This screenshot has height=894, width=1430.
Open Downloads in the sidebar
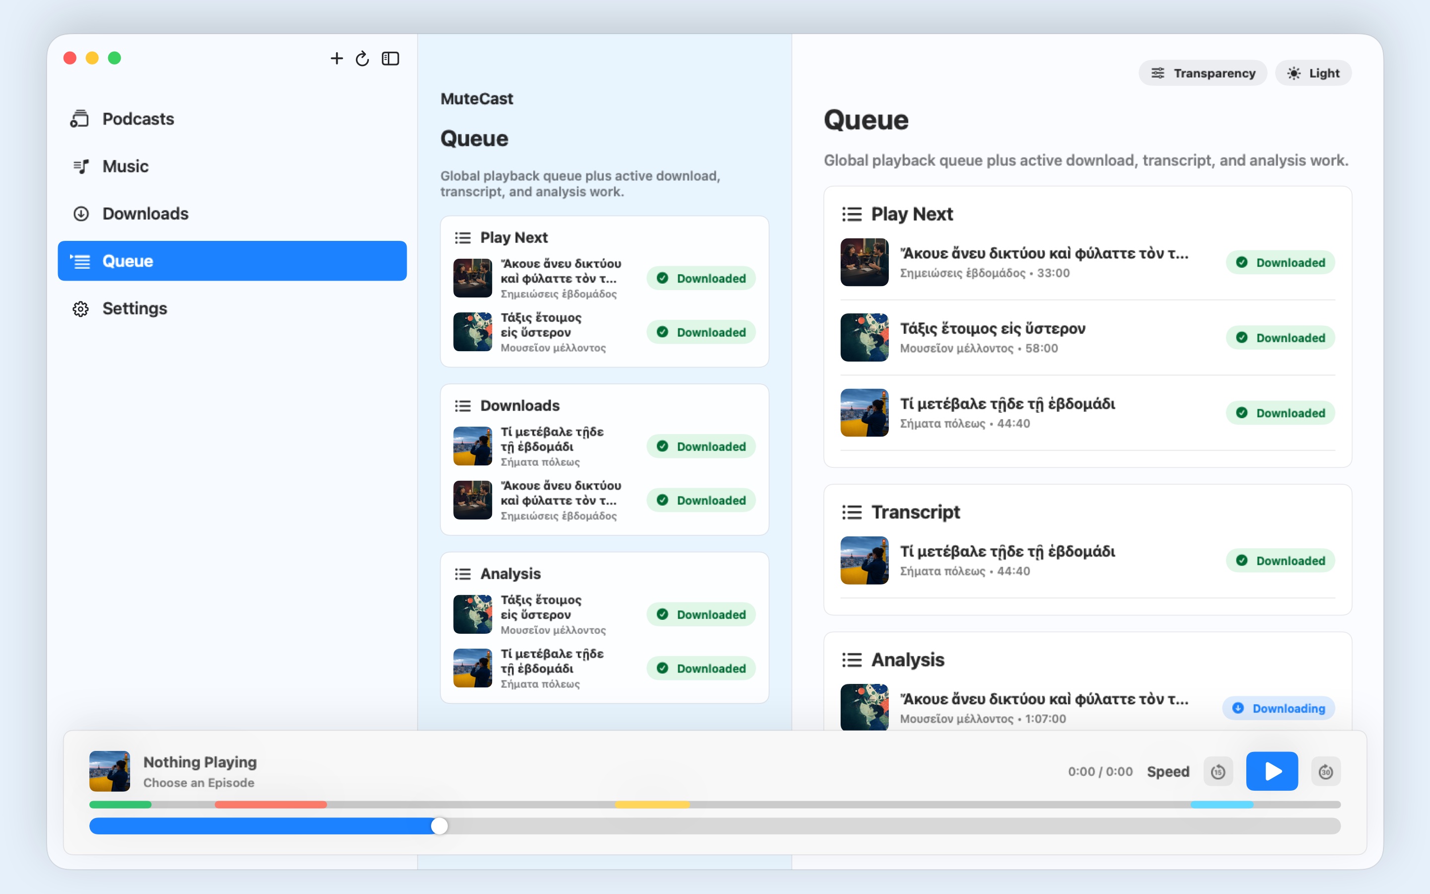coord(232,214)
